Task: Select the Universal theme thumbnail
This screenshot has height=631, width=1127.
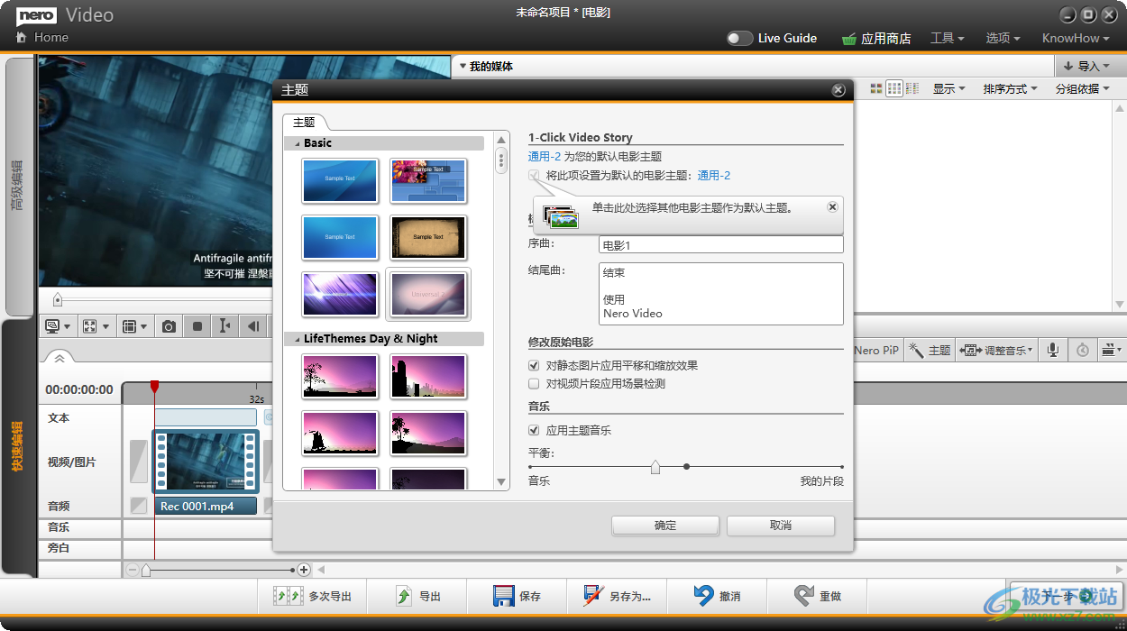Action: coord(428,294)
